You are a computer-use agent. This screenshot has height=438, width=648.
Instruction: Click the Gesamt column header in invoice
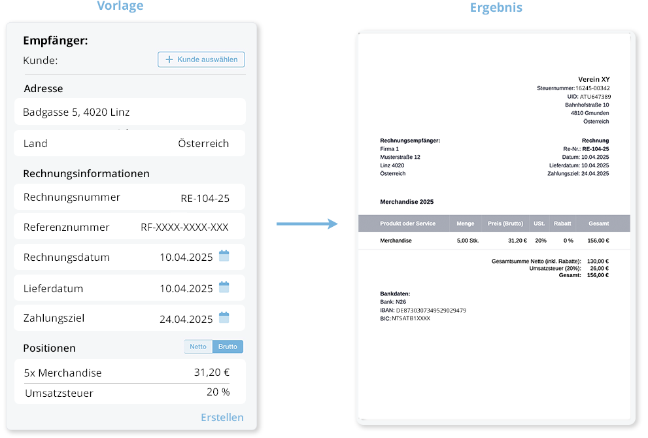[x=598, y=224]
